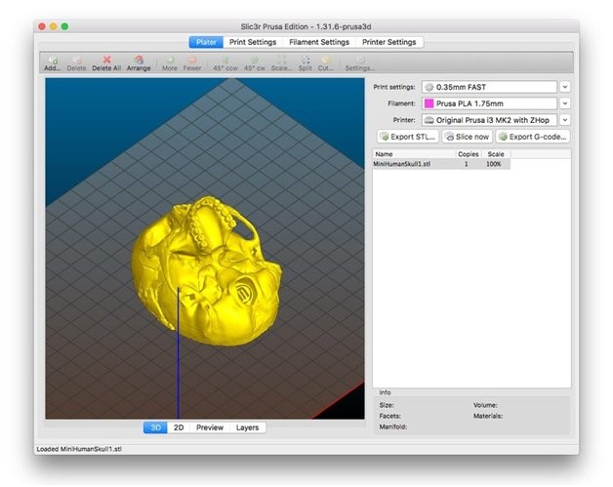The height and width of the screenshot is (487, 613).
Task: Click the magenta filament color swatch
Action: coord(429,103)
